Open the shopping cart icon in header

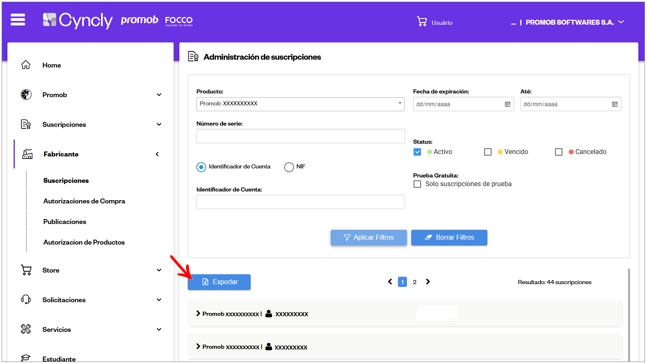click(x=421, y=21)
